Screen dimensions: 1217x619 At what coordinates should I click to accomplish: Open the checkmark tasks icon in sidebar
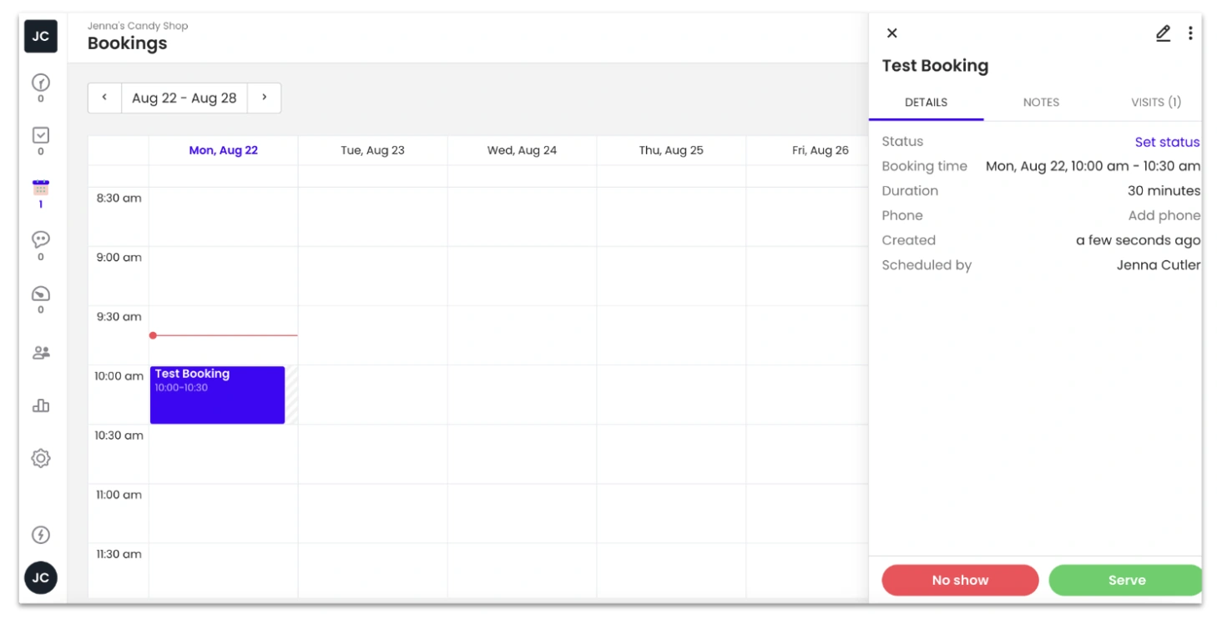point(41,135)
